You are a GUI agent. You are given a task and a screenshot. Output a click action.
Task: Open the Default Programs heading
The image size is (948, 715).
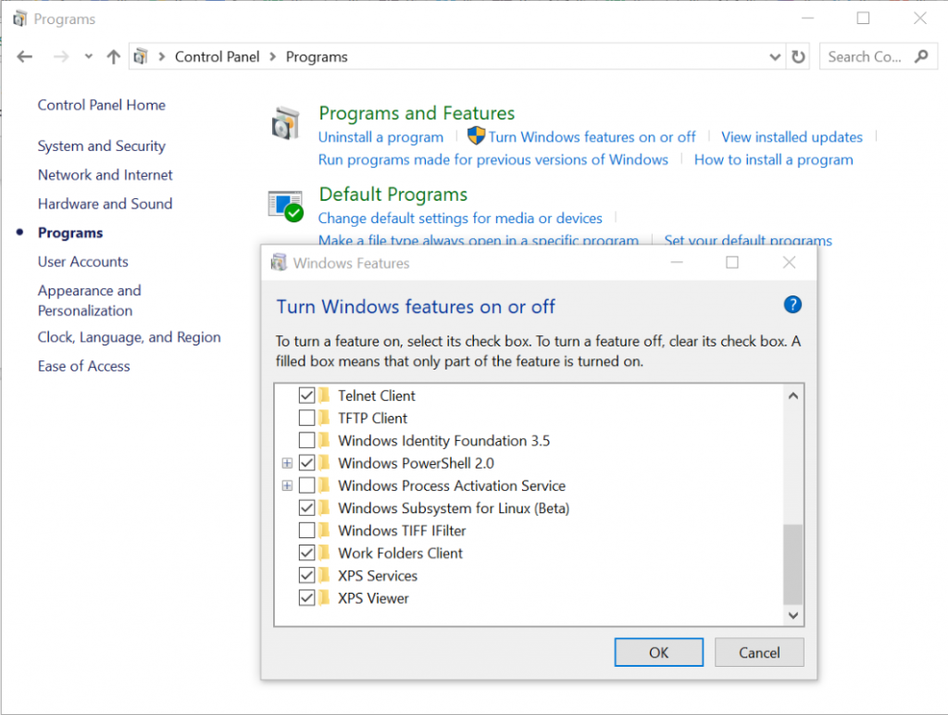[393, 194]
